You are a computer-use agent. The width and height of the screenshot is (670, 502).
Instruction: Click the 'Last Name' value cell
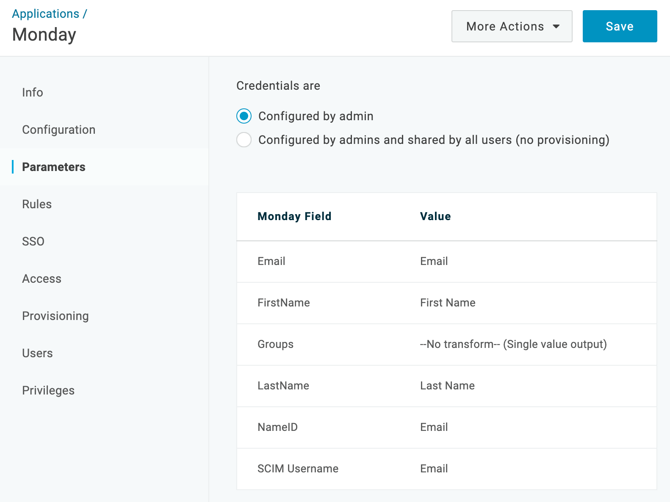[447, 386]
